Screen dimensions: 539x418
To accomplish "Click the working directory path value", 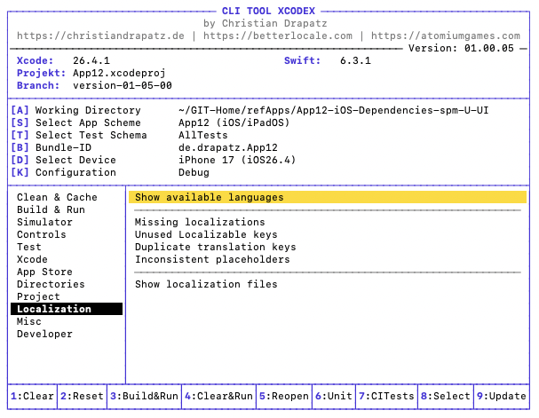I will 334,110.
